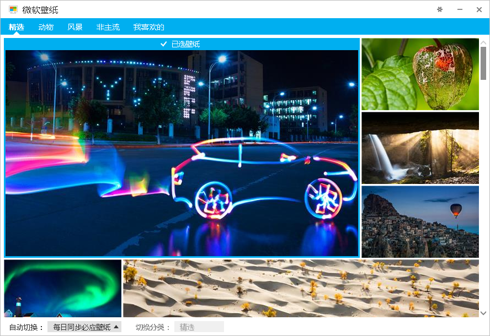Open the 风景 category tab
This screenshot has height=336, width=490.
pyautogui.click(x=75, y=27)
